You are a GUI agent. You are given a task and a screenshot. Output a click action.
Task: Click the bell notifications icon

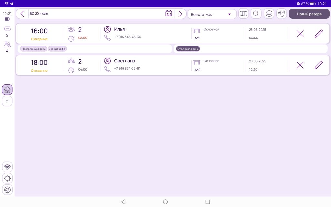click(282, 14)
